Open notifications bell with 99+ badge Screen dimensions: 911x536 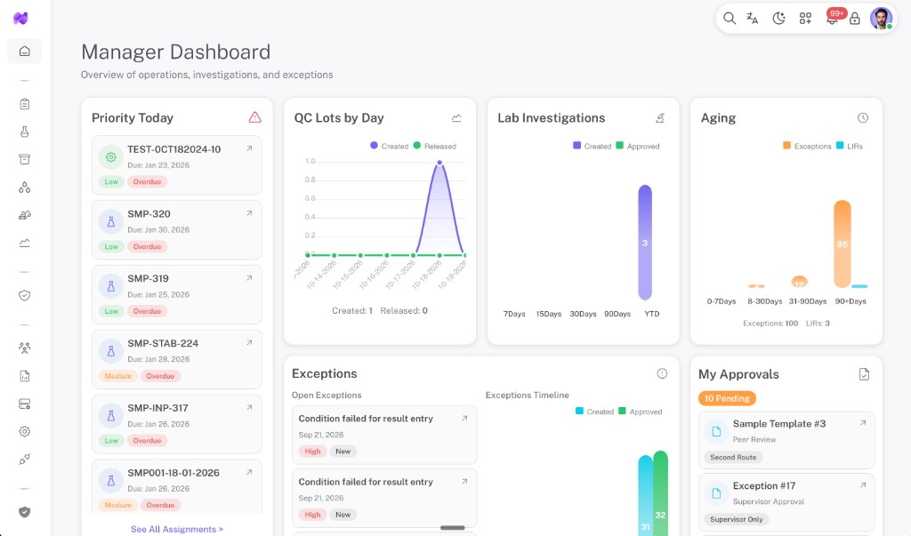(833, 18)
